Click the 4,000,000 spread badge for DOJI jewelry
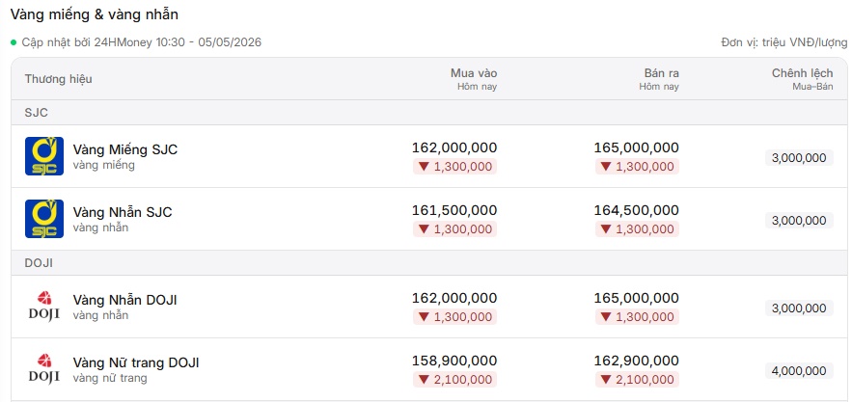This screenshot has height=402, width=852. click(x=799, y=371)
